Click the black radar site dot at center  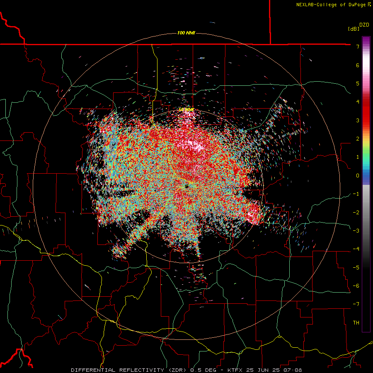tap(187, 187)
